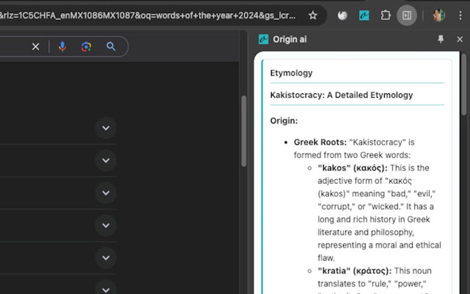This screenshot has width=470, height=294.
Task: Bookmark this page with the star icon
Action: (x=313, y=15)
